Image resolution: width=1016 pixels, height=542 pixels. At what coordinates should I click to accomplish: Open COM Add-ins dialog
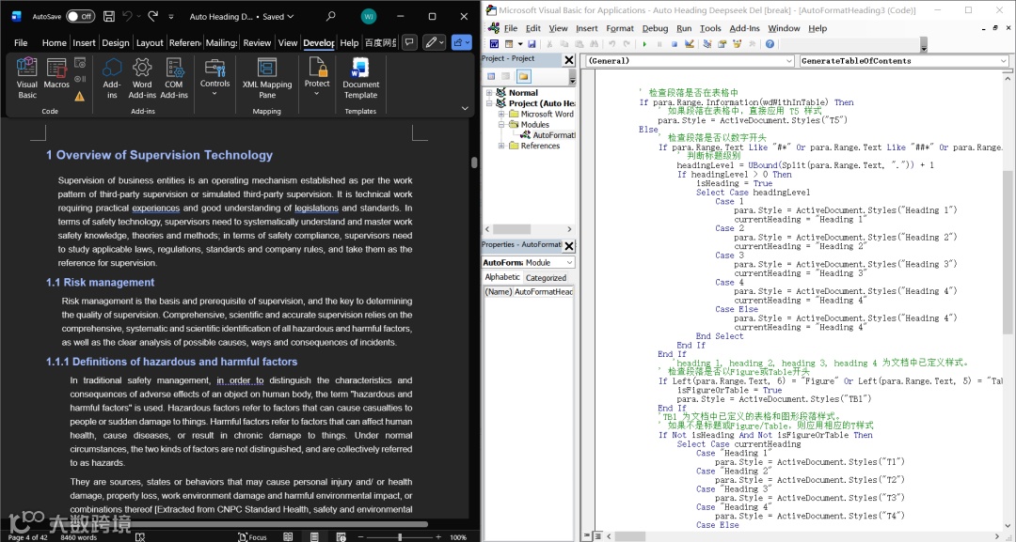pyautogui.click(x=174, y=77)
